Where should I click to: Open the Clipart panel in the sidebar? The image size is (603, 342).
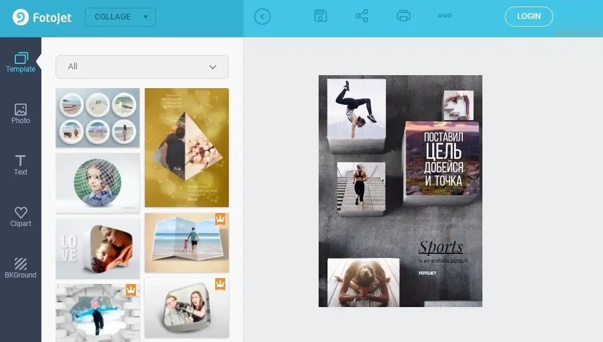[21, 217]
